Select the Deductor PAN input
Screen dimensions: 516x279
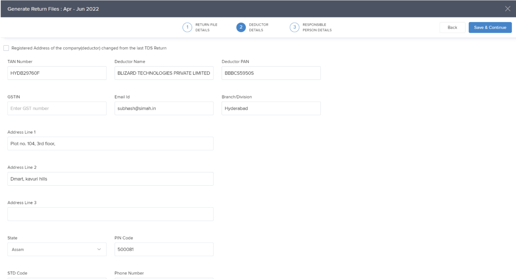271,73
